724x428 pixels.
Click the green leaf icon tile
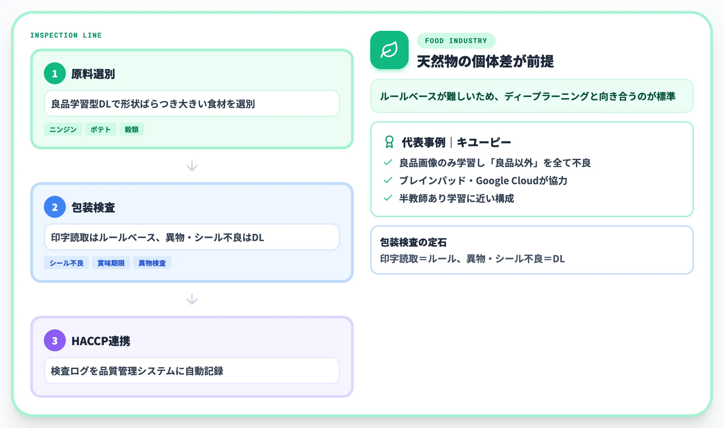point(389,50)
